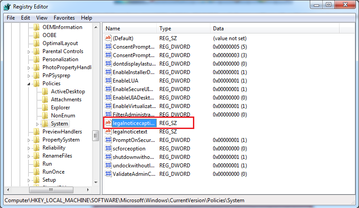
Task: Click the legalnoticetext string value icon
Action: click(108, 132)
